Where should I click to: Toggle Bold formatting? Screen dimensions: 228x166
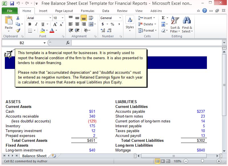pos(30,24)
